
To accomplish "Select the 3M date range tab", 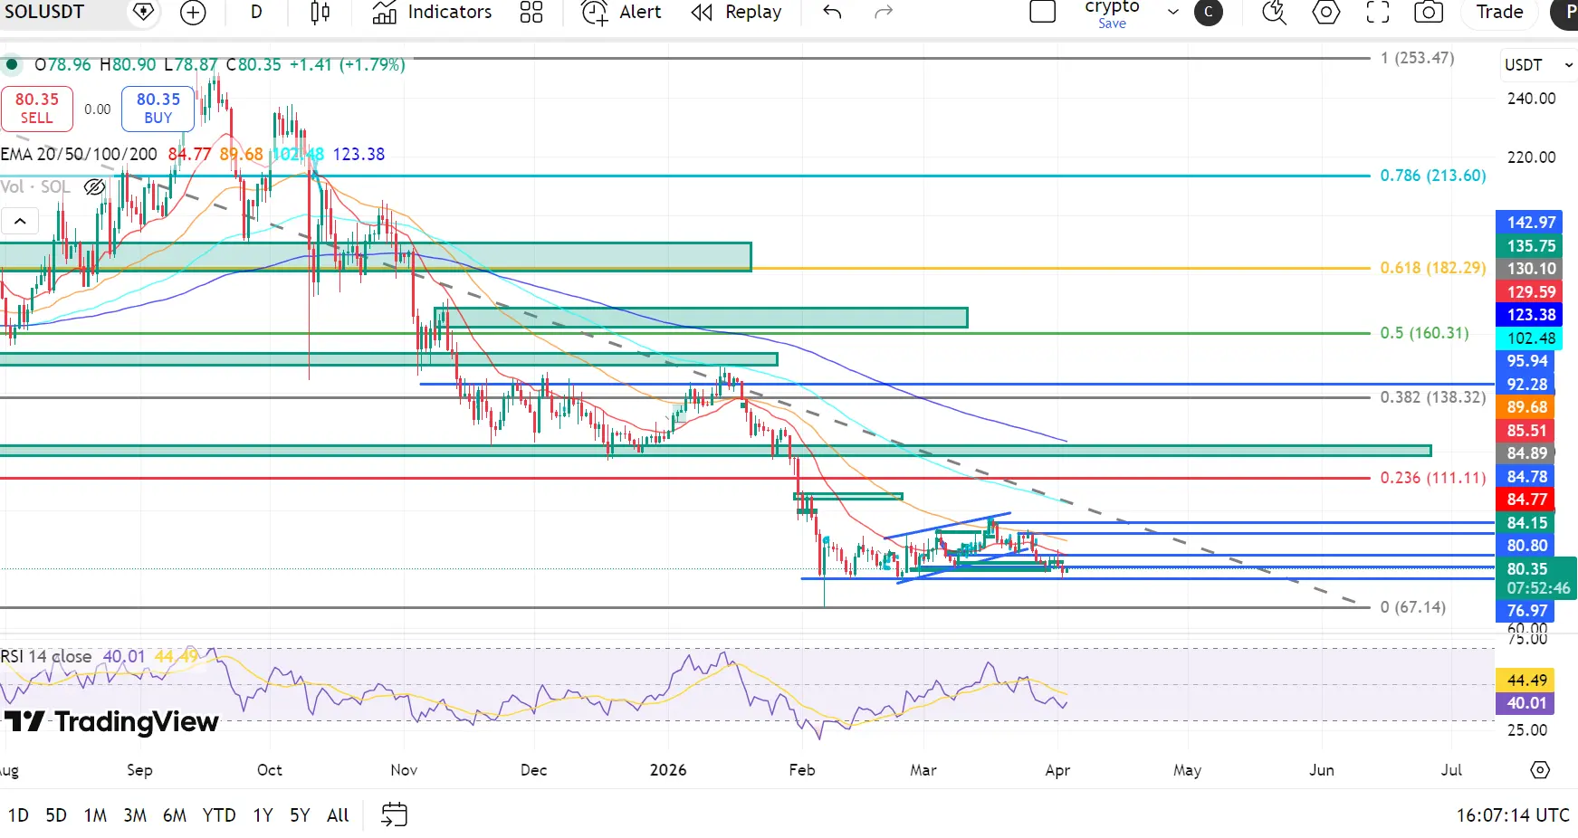I will 135,815.
